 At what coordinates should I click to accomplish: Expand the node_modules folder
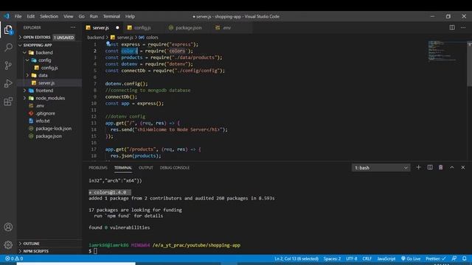coord(50,98)
